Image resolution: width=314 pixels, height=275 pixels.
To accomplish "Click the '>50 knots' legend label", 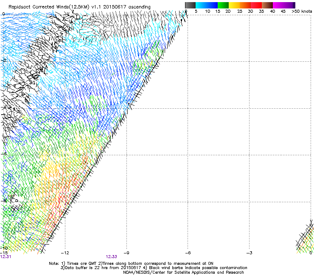I will [302, 11].
